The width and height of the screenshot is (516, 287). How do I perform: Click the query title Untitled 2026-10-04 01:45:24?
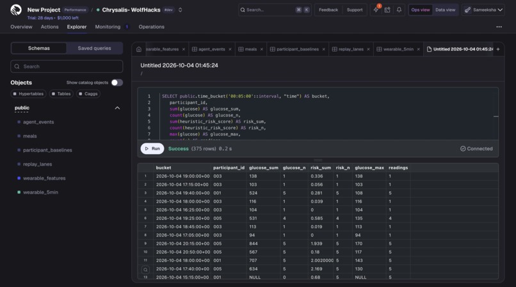[179, 65]
